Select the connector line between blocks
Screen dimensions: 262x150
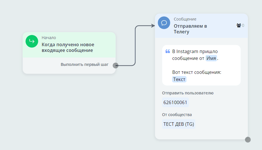pos(135,46)
